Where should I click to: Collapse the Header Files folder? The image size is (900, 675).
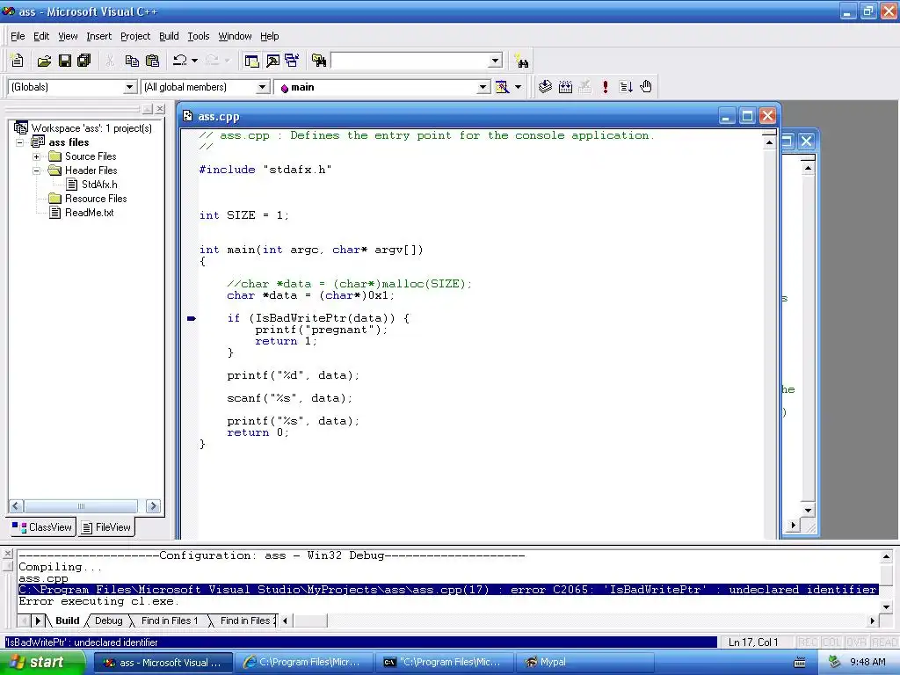tap(36, 171)
